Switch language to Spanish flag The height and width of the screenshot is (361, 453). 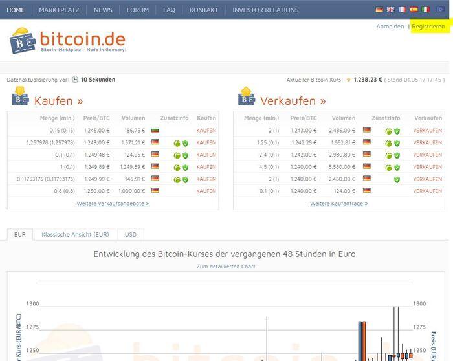[x=414, y=10]
